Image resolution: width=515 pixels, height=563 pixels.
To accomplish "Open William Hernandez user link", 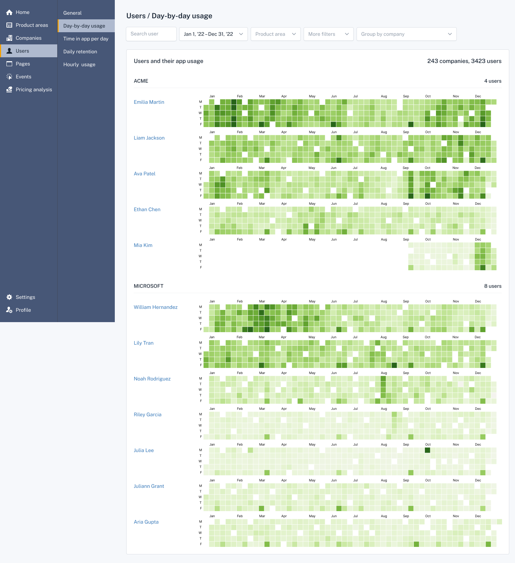I will pos(156,307).
